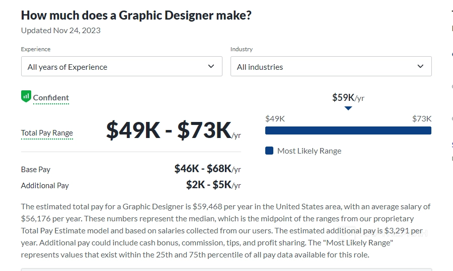Click the blue pay range bar
The width and height of the screenshot is (453, 271).
[348, 130]
